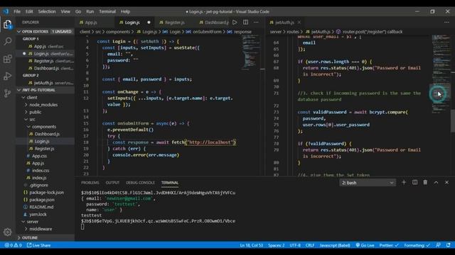Select terminal from 2: bash dropdown
The height and width of the screenshot is (255, 455).
click(368, 183)
